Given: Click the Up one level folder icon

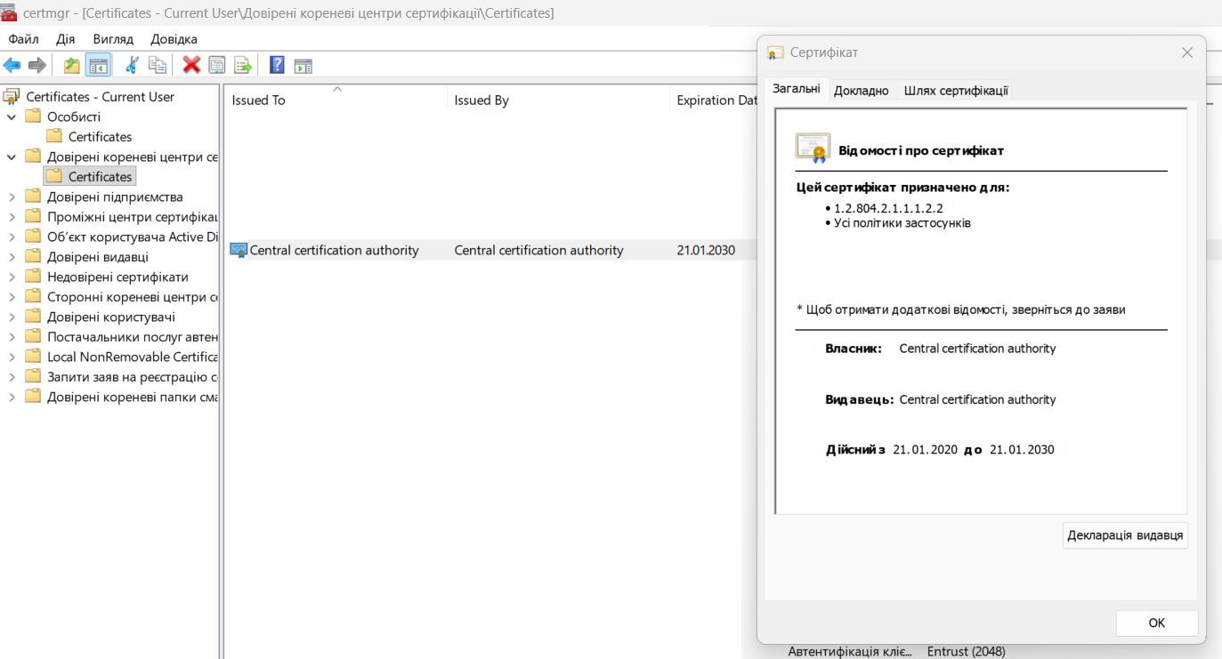Looking at the screenshot, I should pyautogui.click(x=72, y=65).
